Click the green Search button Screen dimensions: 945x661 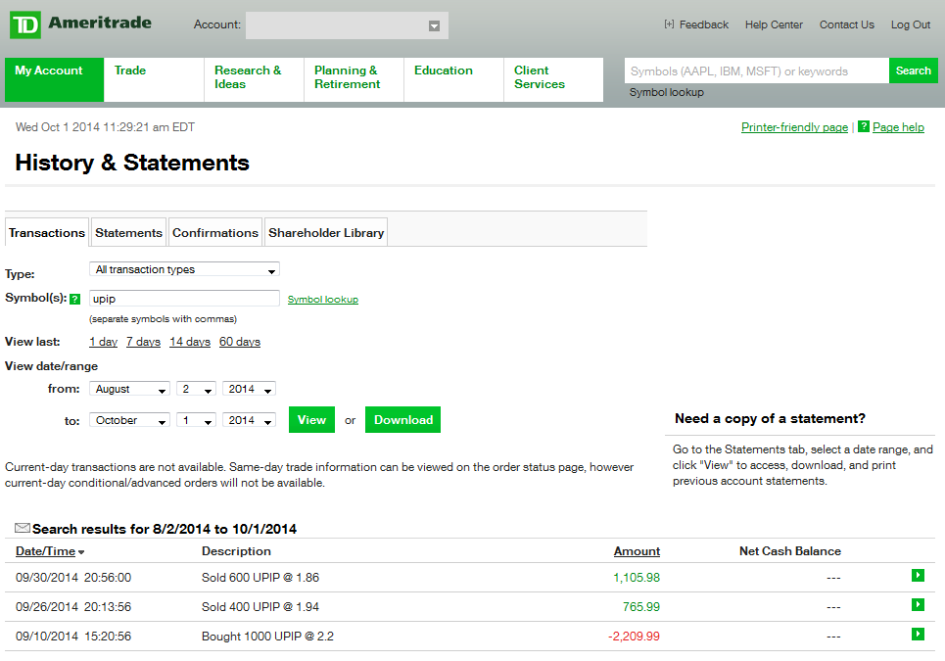913,71
